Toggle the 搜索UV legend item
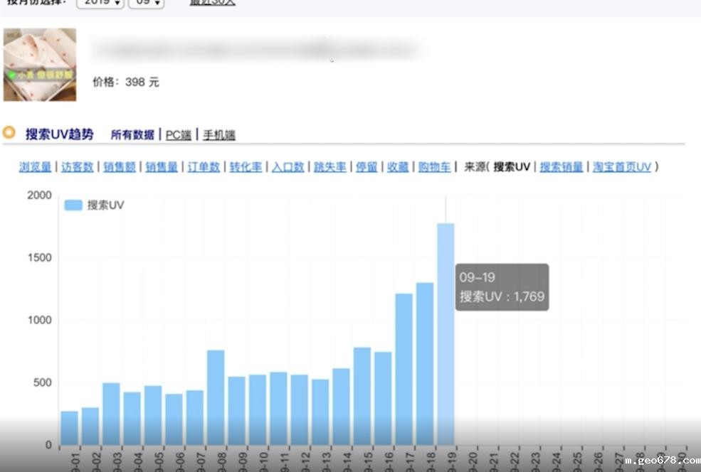Screen dimensions: 701x472 (x=90, y=205)
